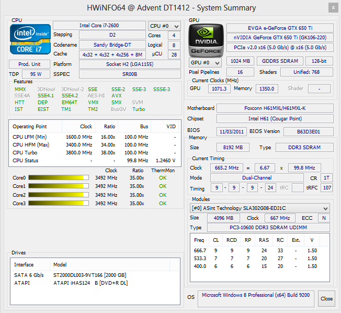This screenshot has width=341, height=313.
Task: Click the module clock 667 MHz field
Action: (x=280, y=218)
